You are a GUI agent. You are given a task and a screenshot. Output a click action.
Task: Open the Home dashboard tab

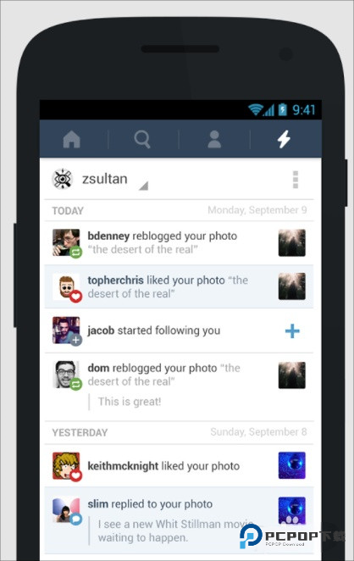tap(72, 139)
